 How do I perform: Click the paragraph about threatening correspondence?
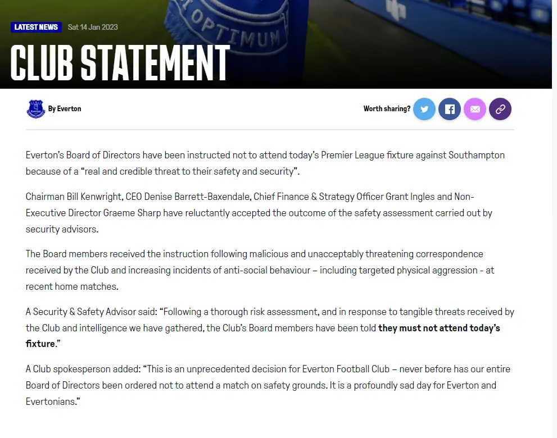pos(260,270)
